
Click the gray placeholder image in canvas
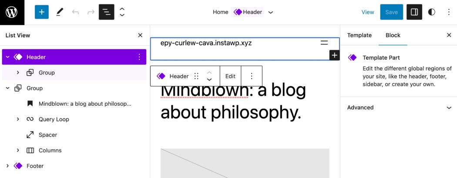point(245,163)
